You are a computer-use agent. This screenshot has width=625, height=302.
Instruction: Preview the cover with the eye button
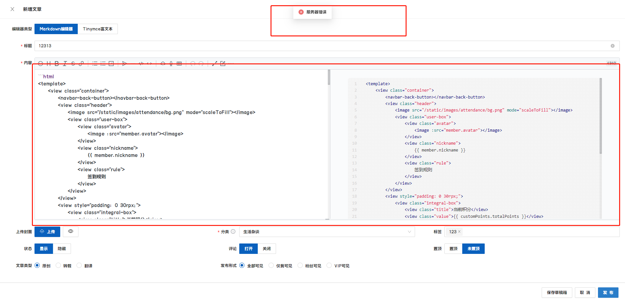71,231
